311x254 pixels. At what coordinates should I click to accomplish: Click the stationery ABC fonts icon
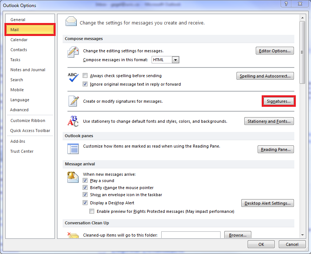(x=73, y=121)
